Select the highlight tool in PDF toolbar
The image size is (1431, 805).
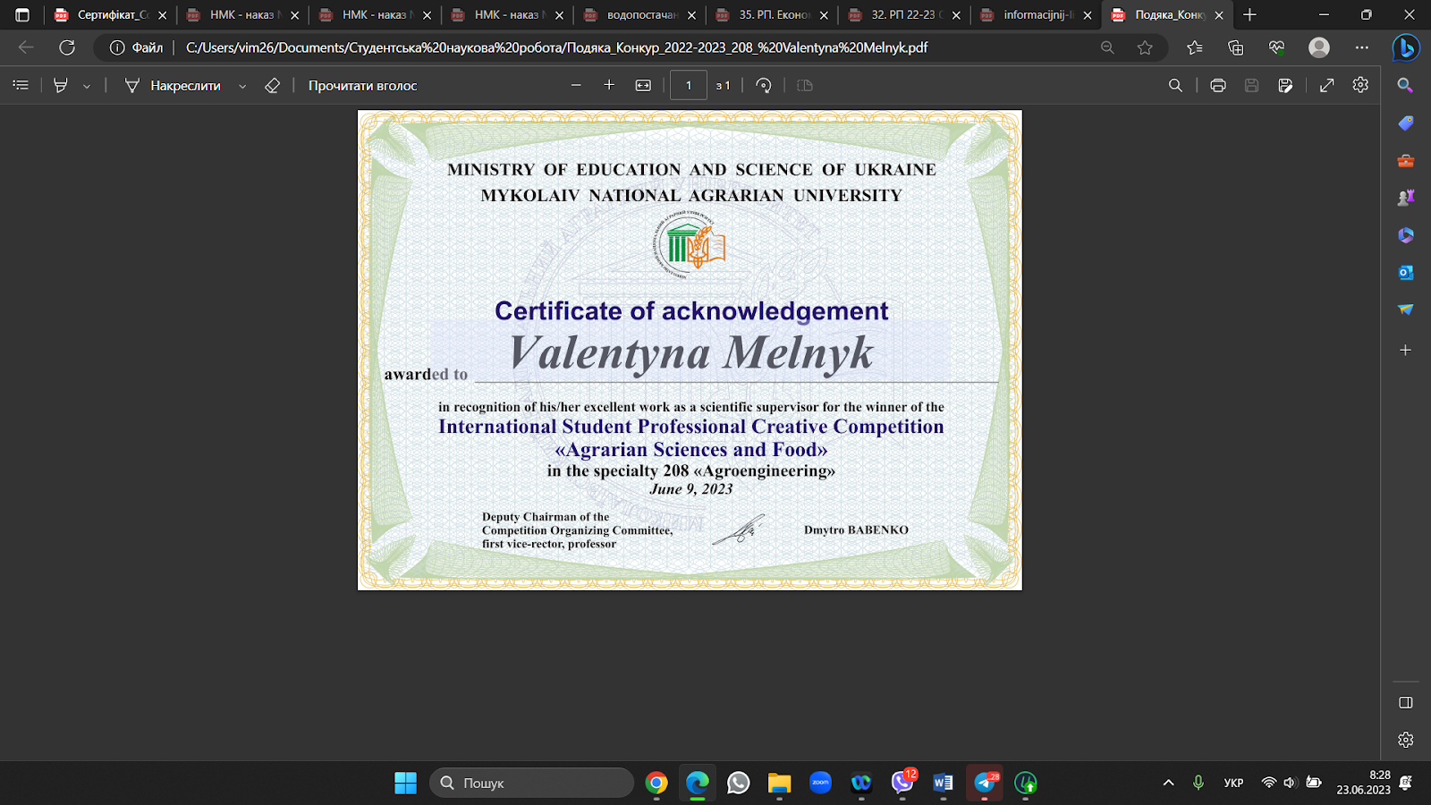61,85
